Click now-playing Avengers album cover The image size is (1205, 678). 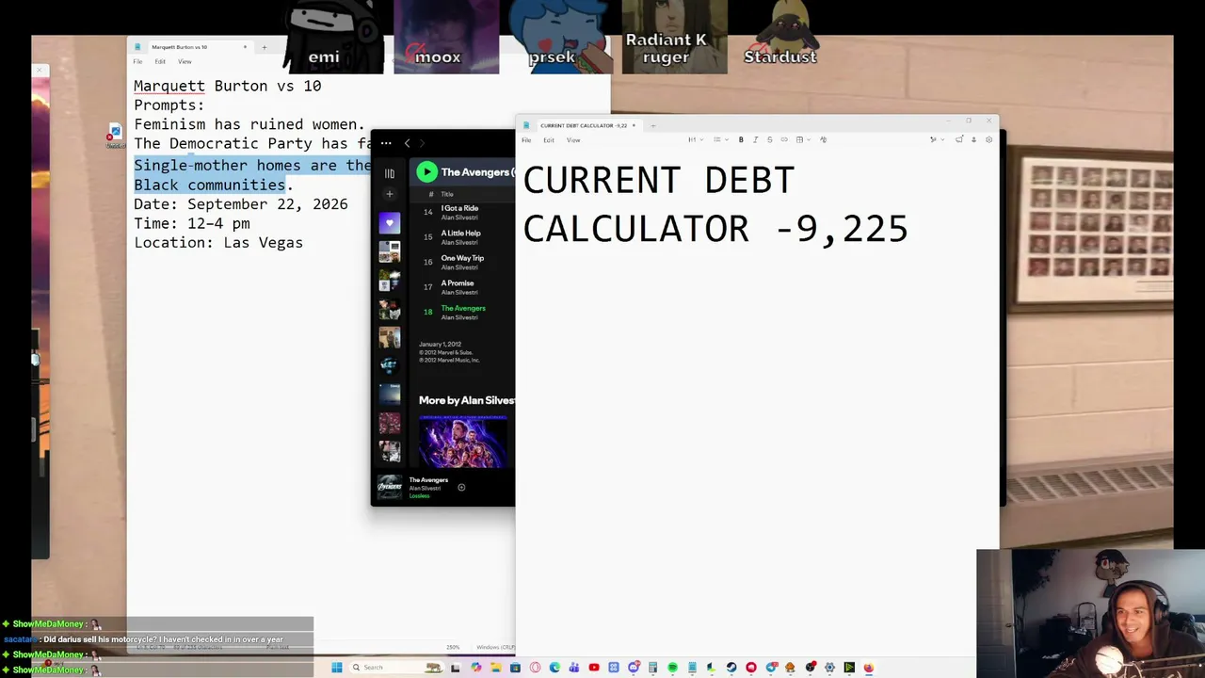pos(390,487)
